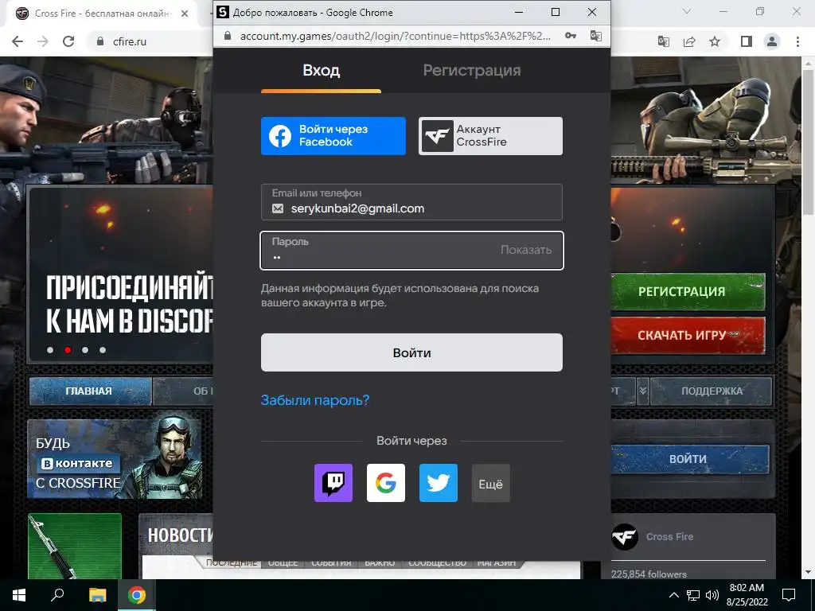The height and width of the screenshot is (611, 815).
Task: Choose the CrossFire account login option
Action: point(490,135)
